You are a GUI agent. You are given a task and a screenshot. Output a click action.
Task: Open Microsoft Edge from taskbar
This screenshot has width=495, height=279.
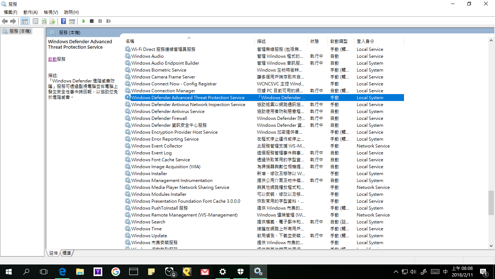pyautogui.click(x=62, y=271)
